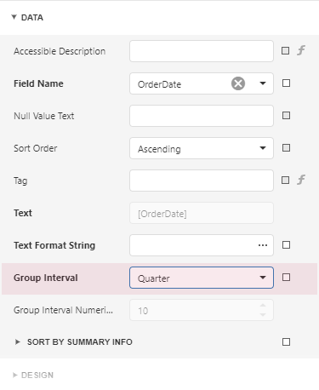
Task: Toggle the Sort Order property marker
Action: (x=286, y=148)
